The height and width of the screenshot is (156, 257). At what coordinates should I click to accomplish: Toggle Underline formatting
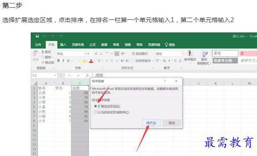coord(68,61)
